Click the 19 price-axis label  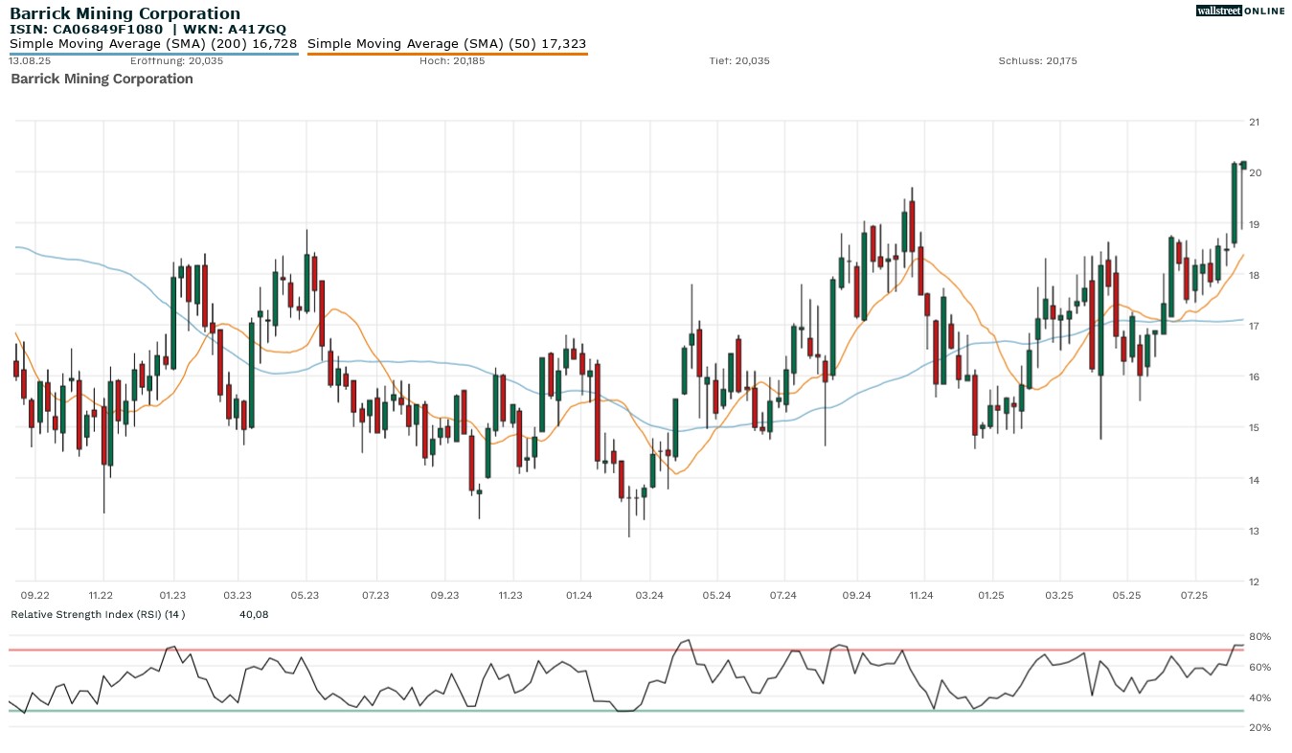click(x=1254, y=224)
